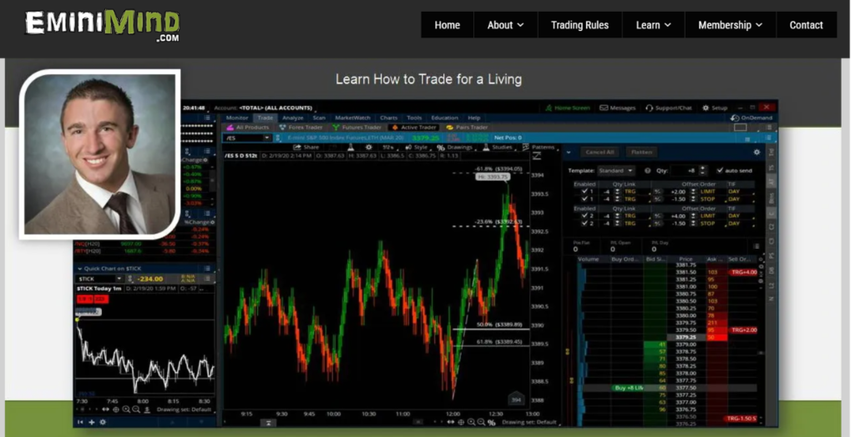
Task: Click the main chart zoom-out magnifier
Action: tap(481, 422)
